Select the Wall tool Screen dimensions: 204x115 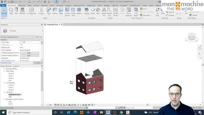click(x=11, y=11)
